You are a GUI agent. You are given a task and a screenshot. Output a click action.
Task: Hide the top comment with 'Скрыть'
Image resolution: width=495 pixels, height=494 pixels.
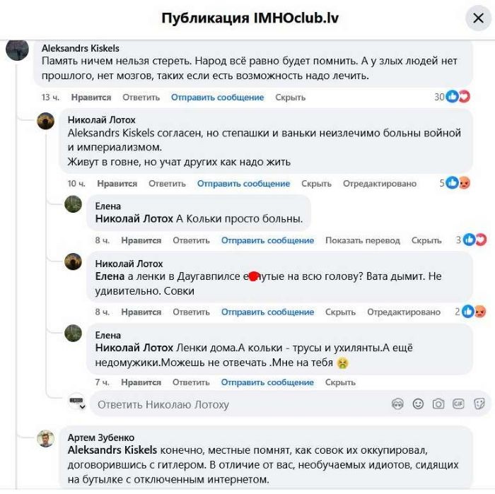click(x=290, y=98)
